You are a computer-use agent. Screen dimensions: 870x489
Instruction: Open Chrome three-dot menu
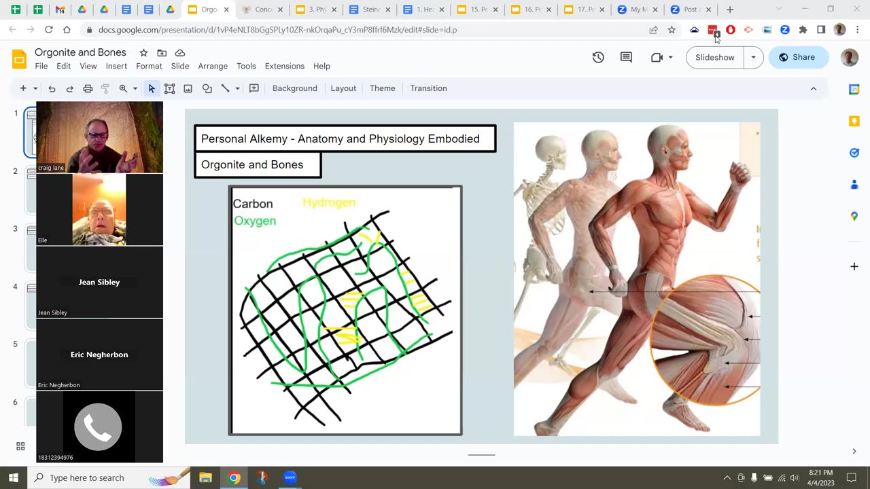(x=858, y=30)
